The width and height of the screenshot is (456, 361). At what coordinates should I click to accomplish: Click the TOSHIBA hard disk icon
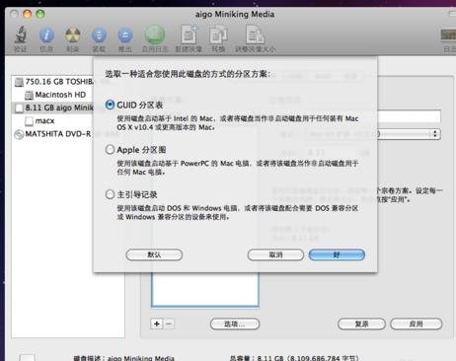(x=19, y=82)
